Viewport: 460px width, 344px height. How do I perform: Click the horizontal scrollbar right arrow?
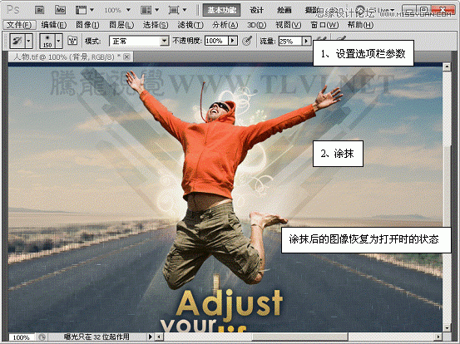click(438, 337)
